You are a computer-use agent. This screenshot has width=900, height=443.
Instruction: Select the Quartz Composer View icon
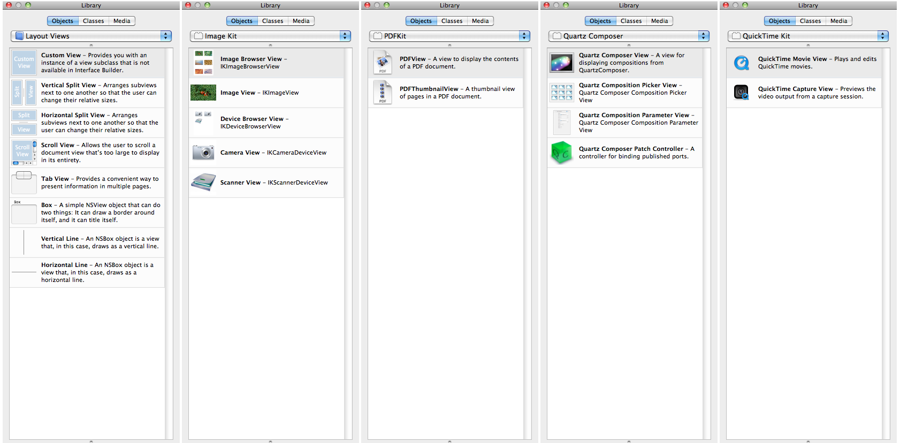pos(562,63)
